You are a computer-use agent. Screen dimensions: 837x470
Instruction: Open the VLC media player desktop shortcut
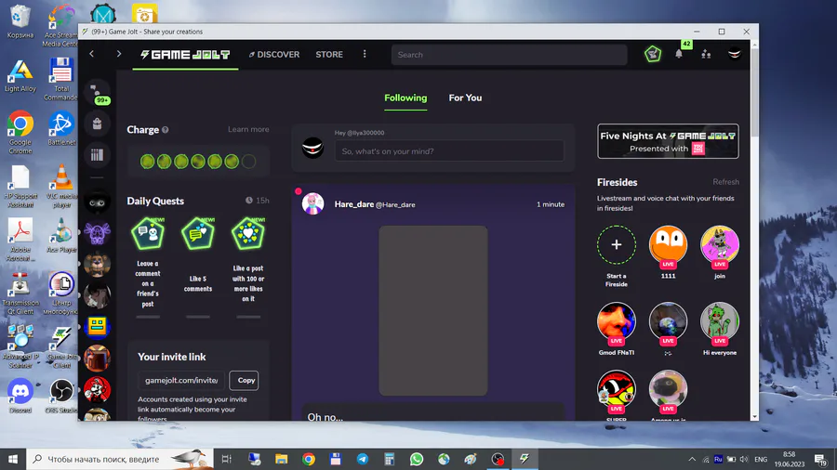[61, 186]
